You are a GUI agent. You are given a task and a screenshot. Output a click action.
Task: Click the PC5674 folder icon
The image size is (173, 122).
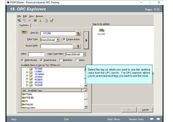[31, 82]
